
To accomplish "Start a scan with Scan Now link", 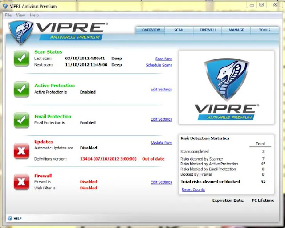I will click(x=163, y=59).
